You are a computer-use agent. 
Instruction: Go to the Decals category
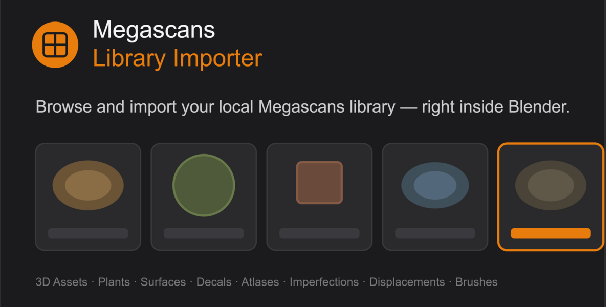(214, 282)
